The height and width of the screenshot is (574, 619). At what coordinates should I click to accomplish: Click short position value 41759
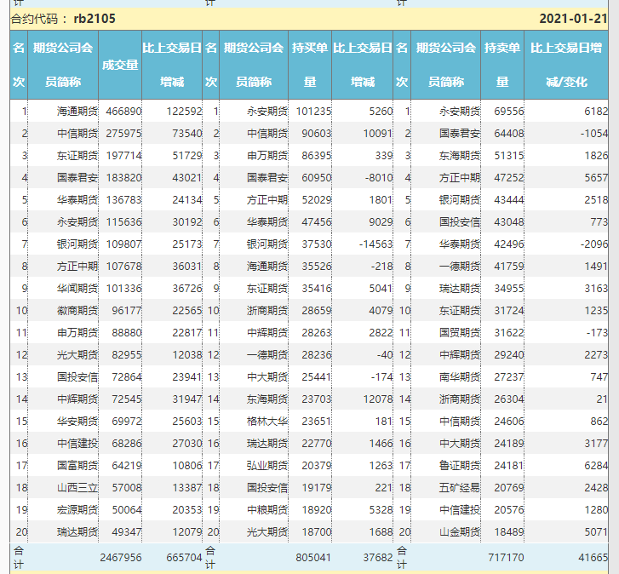pos(509,266)
